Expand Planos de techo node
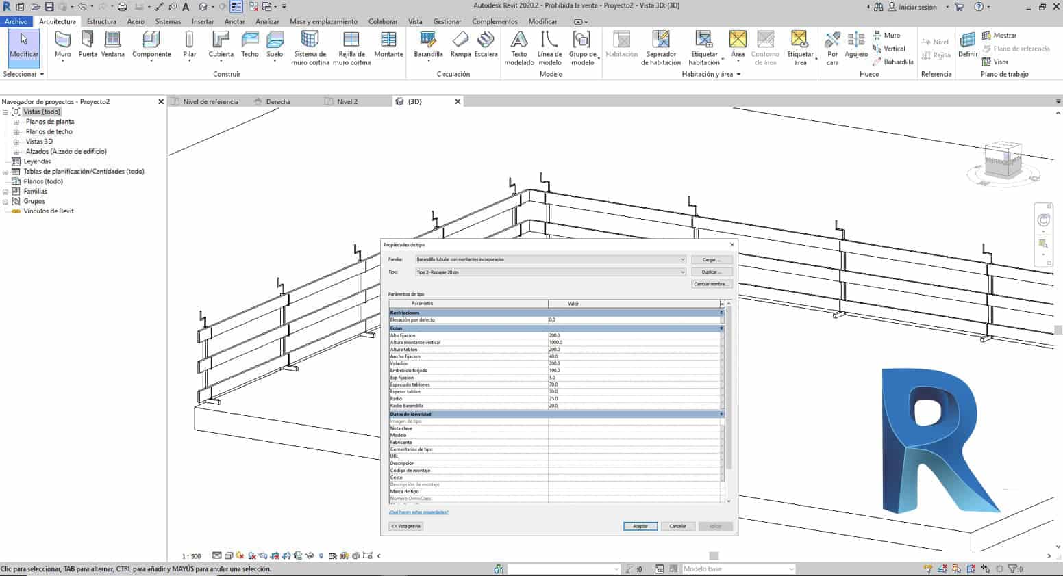This screenshot has height=576, width=1063. pyautogui.click(x=16, y=132)
